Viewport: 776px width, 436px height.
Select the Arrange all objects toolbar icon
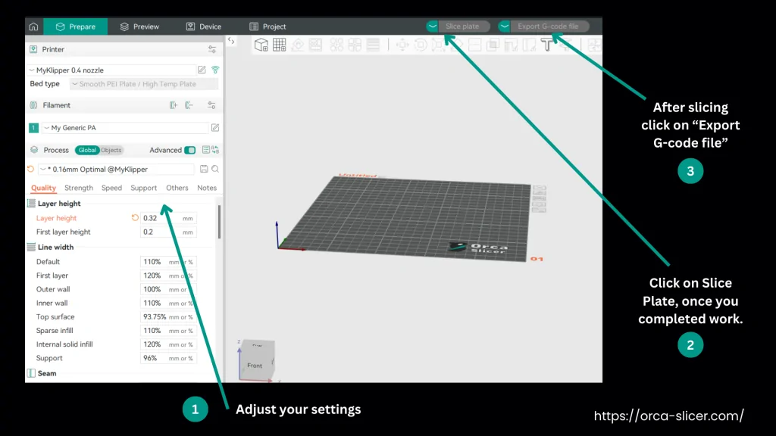click(316, 45)
